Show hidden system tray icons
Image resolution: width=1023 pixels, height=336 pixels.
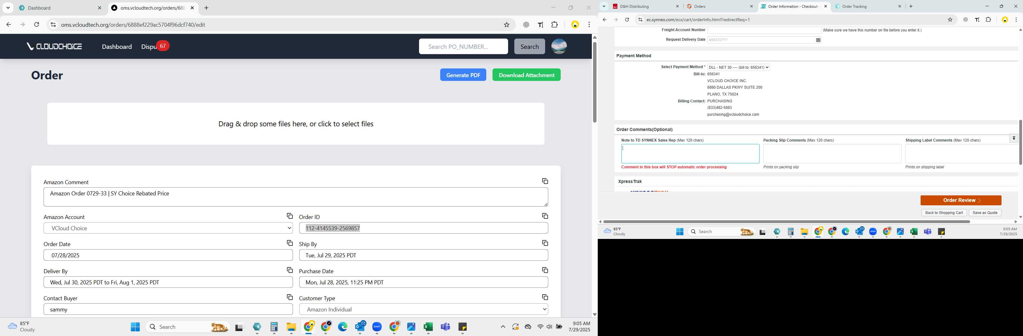[x=503, y=326]
